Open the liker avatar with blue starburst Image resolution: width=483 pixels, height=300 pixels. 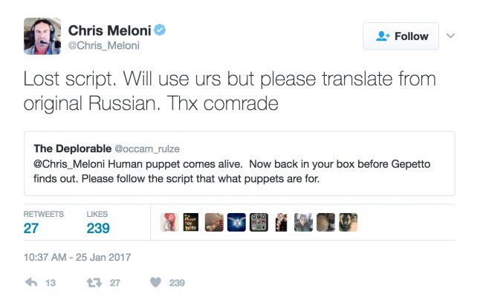236,222
